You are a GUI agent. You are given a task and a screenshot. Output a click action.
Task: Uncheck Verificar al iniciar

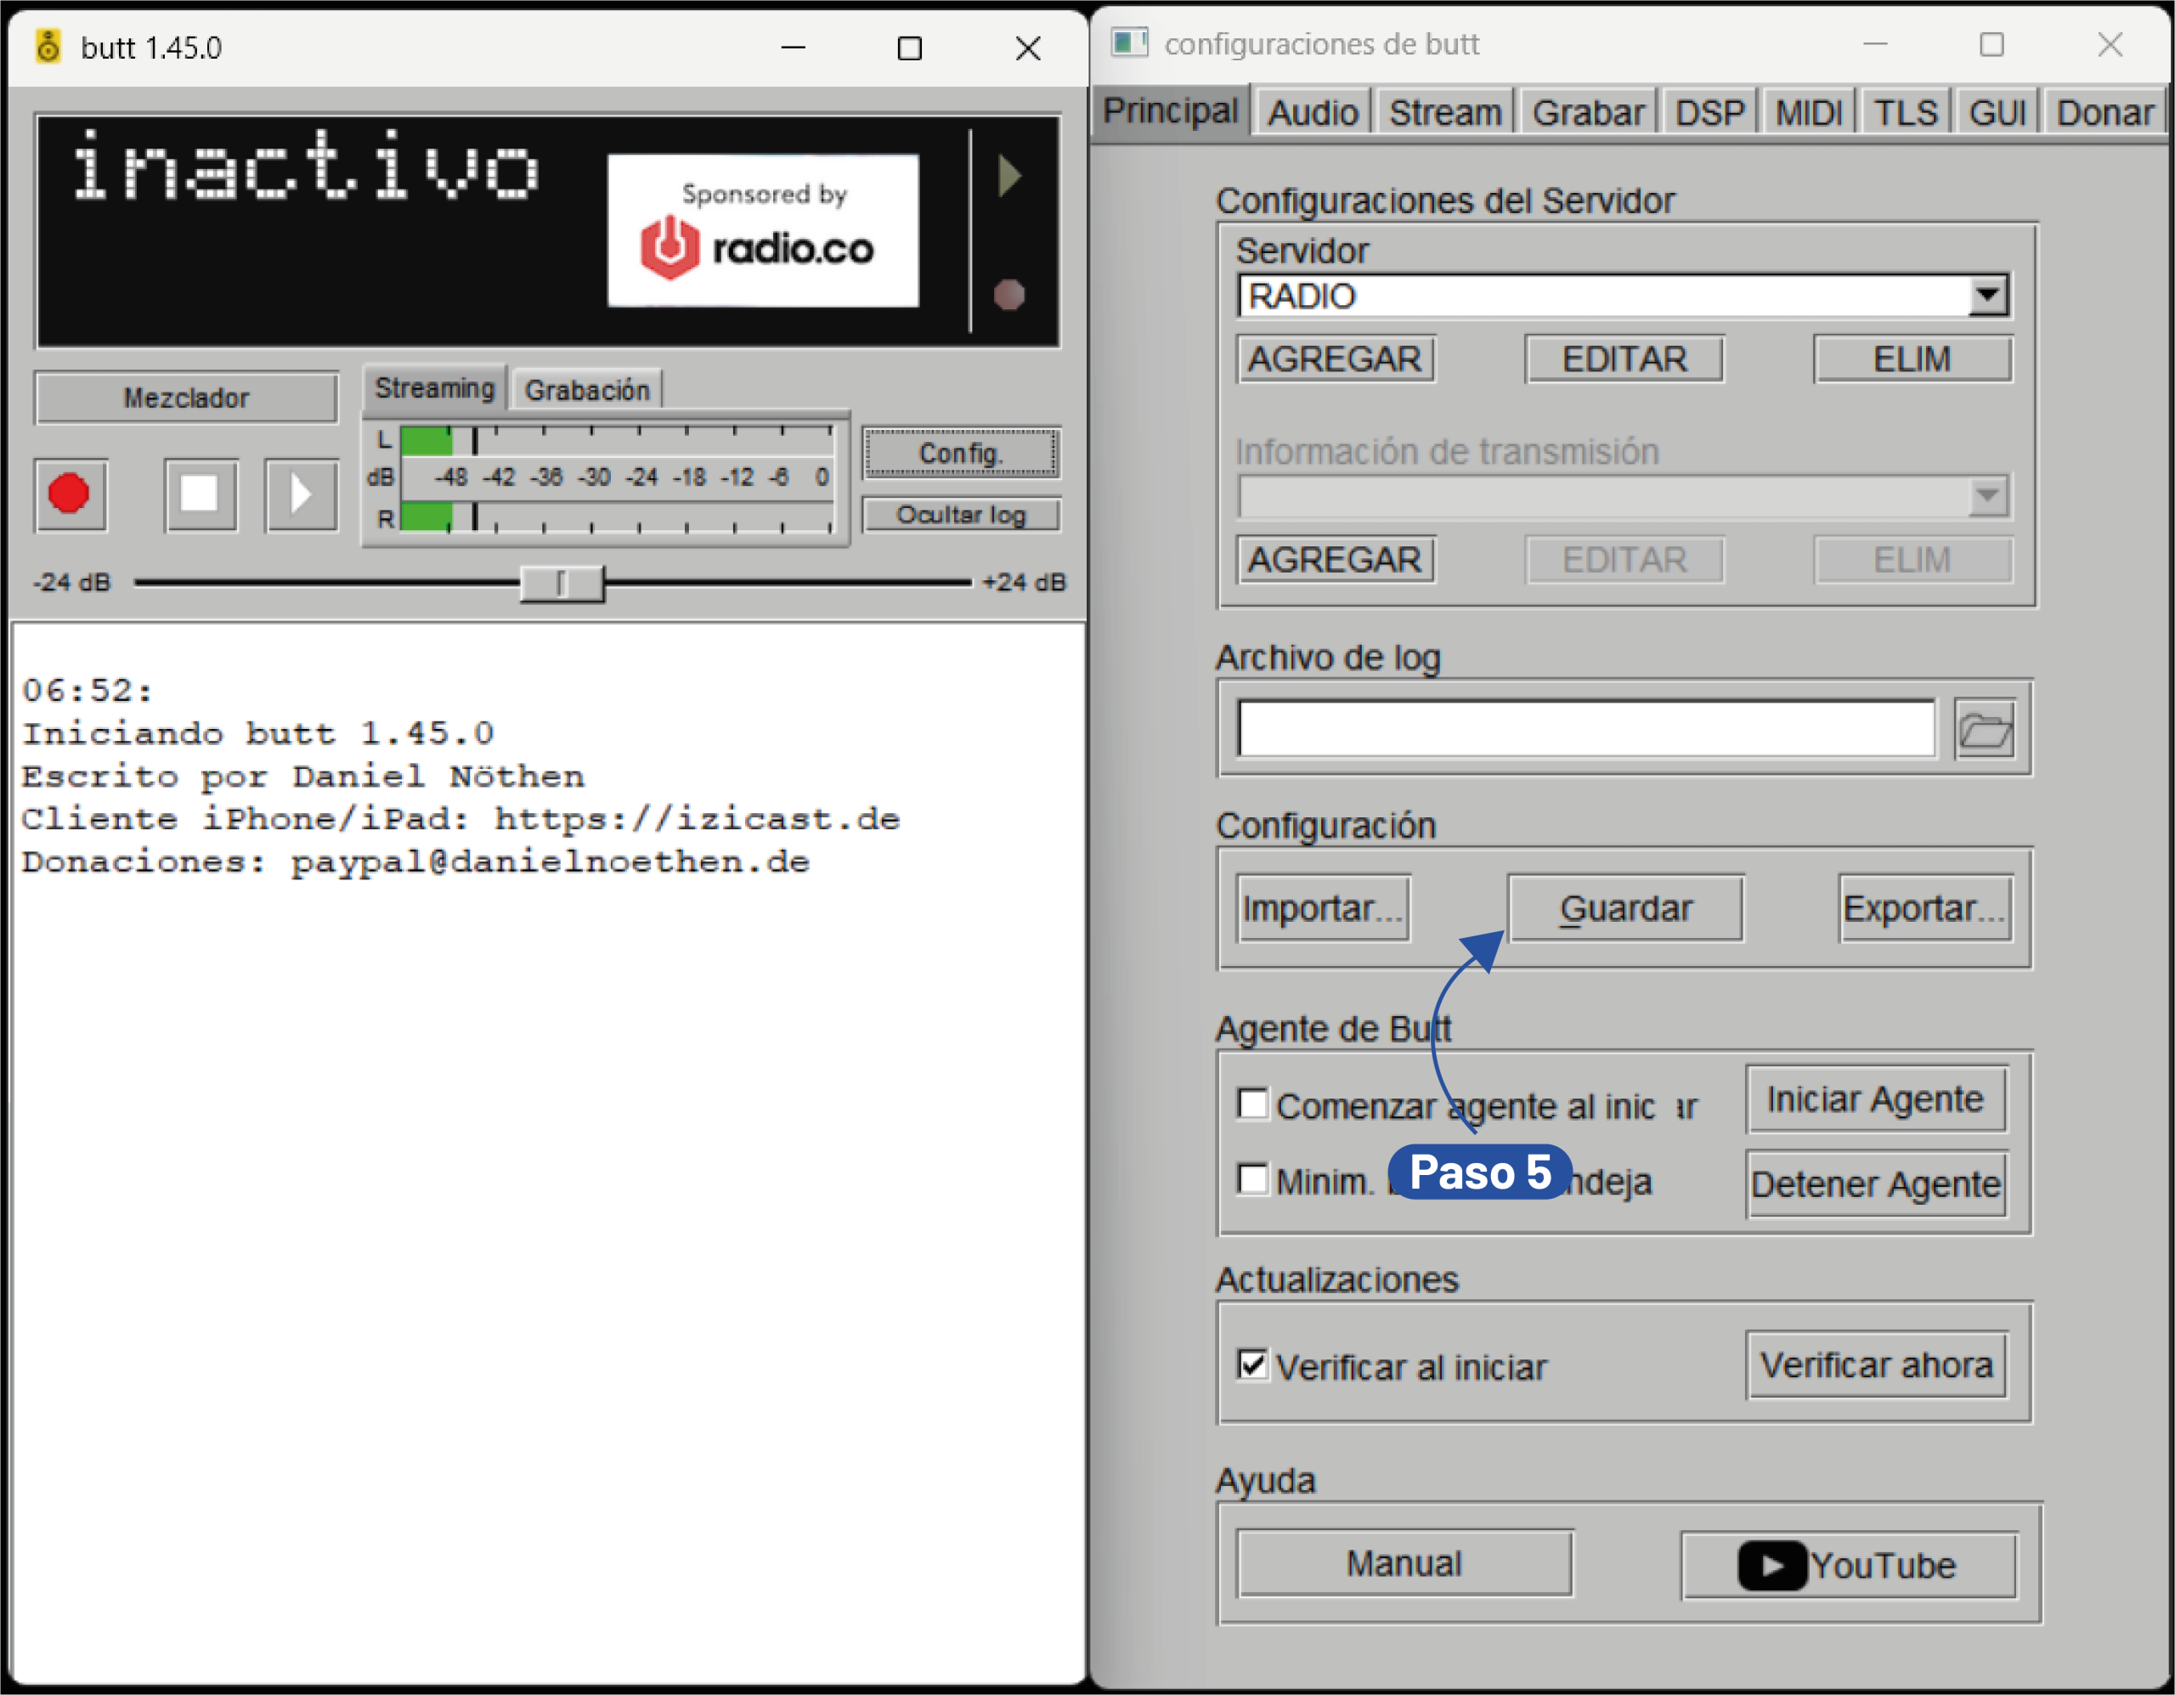coord(1253,1364)
